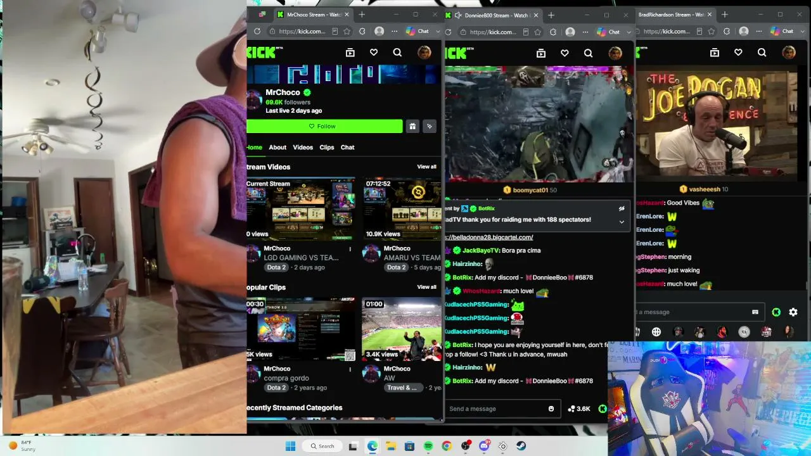The width and height of the screenshot is (811, 456).
Task: Follow MrChoco with the green button
Action: point(324,126)
